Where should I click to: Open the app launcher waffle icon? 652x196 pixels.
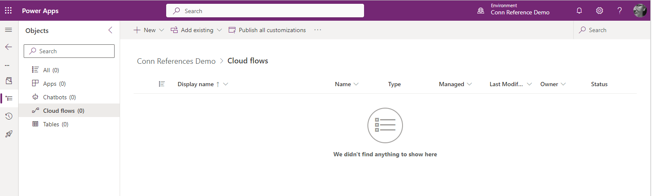pos(8,11)
